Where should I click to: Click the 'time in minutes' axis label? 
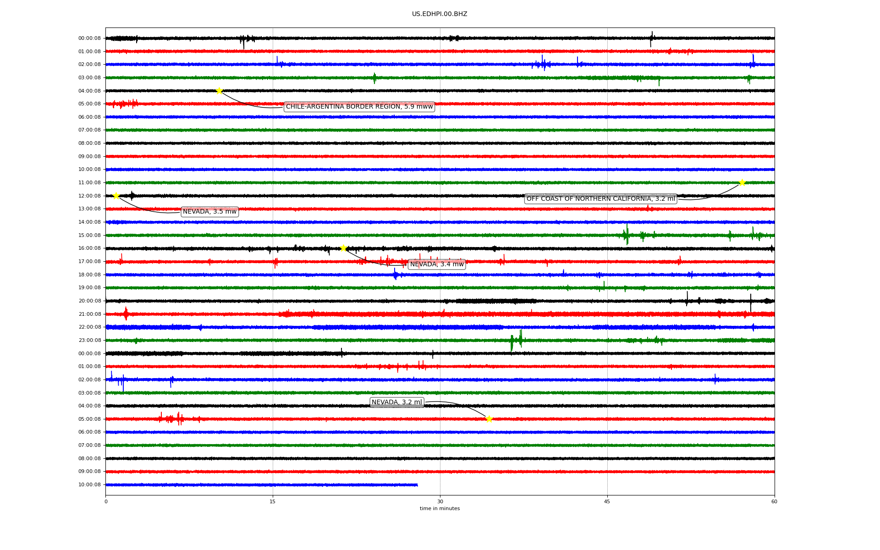440,509
